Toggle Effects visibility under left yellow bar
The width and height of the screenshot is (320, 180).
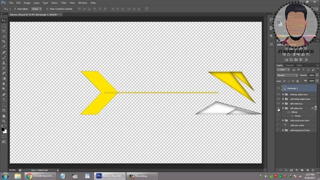[288, 112]
